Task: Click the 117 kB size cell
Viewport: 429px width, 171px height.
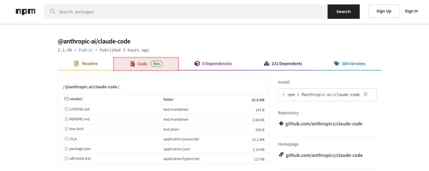Action: coord(259,159)
